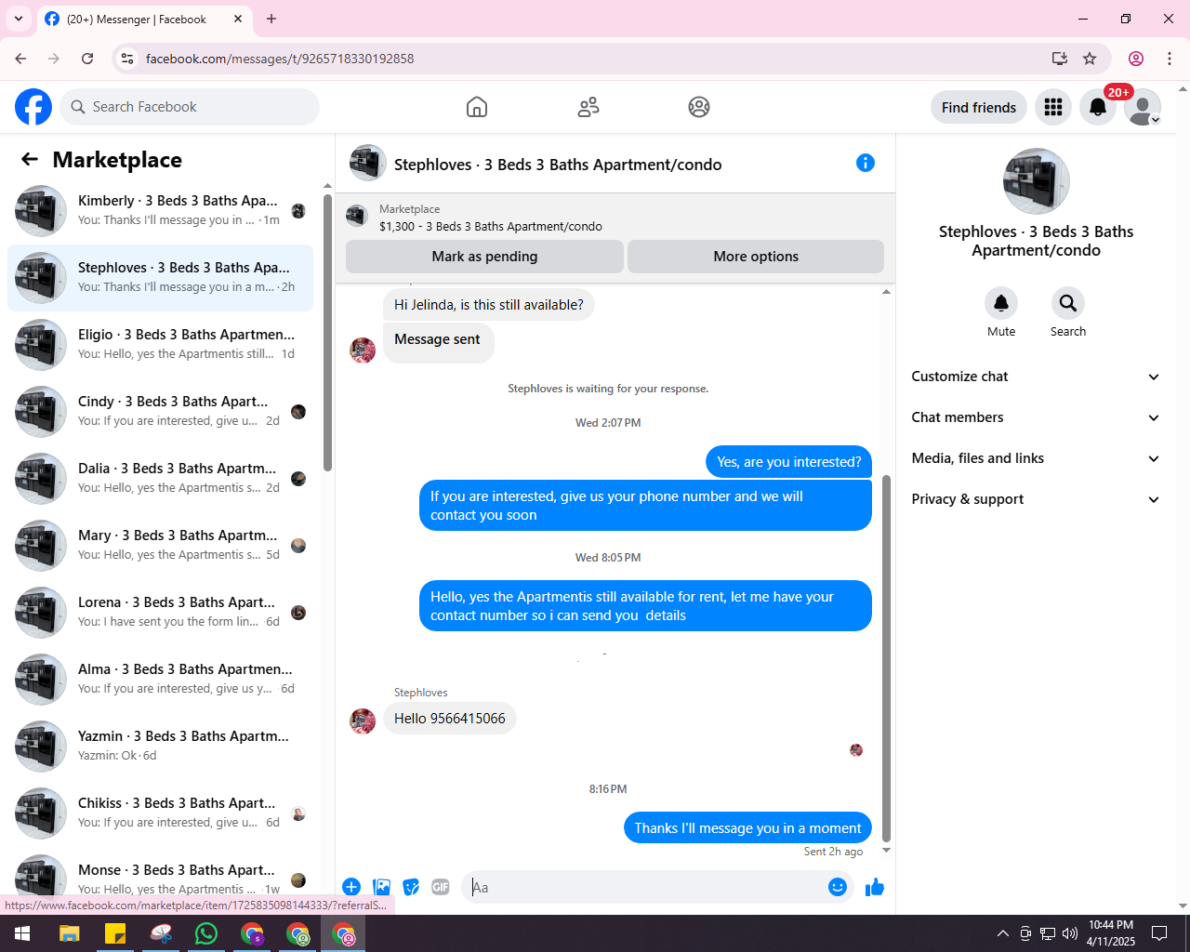Click the Find friends button
This screenshot has height=952, width=1190.
point(979,108)
